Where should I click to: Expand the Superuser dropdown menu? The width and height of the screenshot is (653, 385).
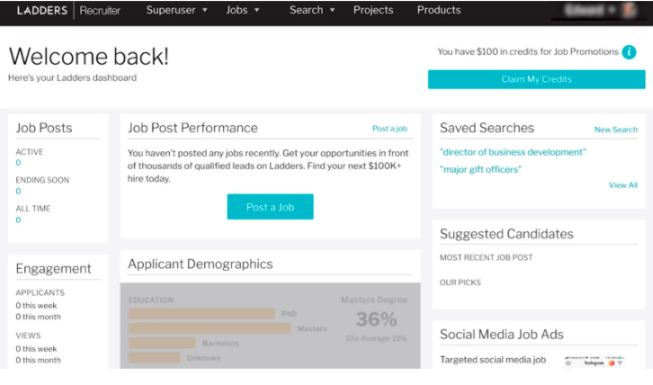(x=176, y=10)
